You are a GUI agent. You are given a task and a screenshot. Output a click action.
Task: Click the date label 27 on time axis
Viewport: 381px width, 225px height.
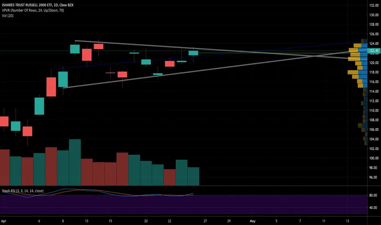coord(205,221)
